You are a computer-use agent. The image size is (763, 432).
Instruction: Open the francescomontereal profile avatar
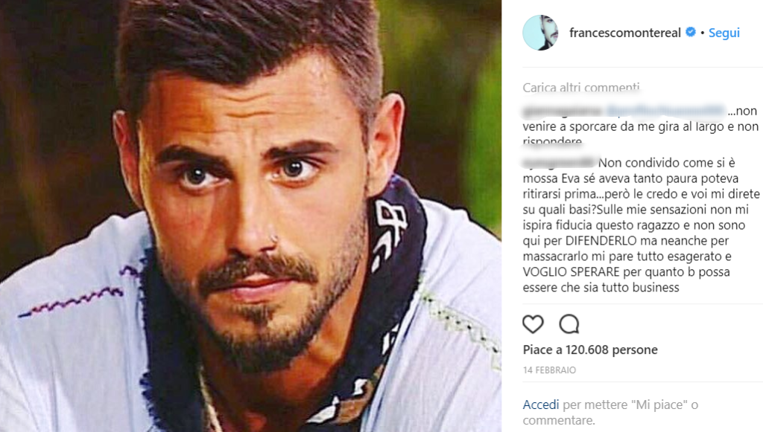540,33
